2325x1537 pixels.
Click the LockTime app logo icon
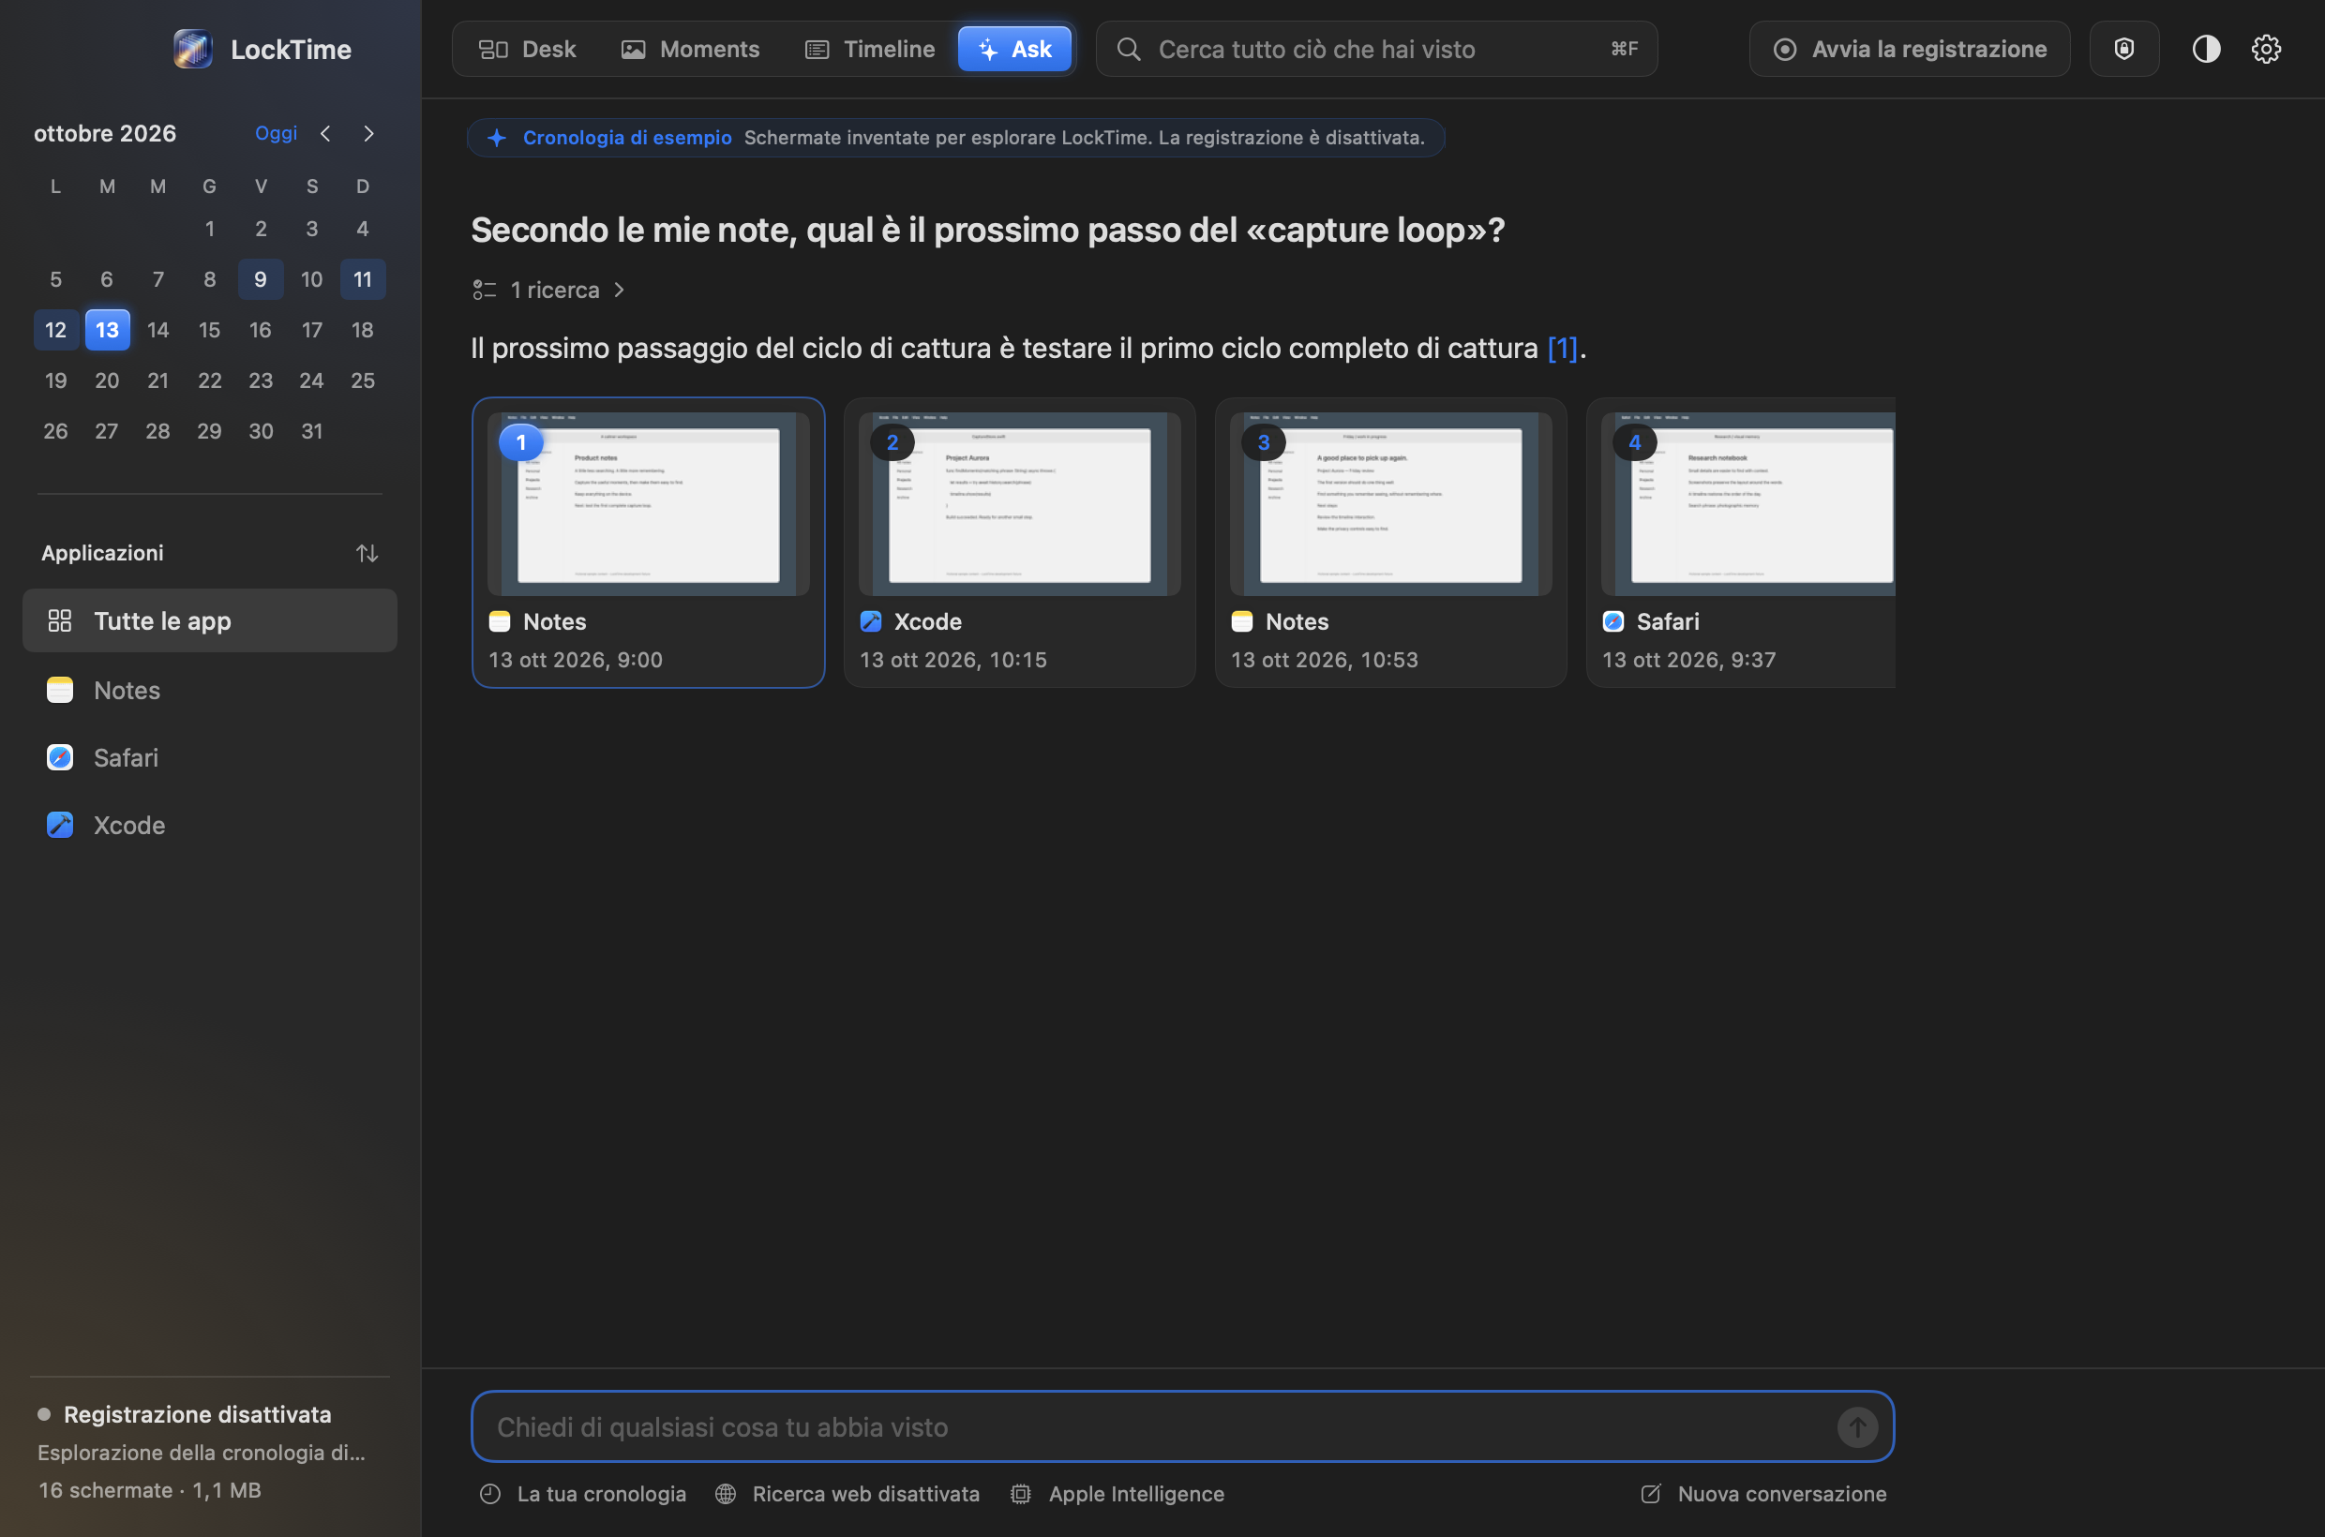(x=193, y=49)
